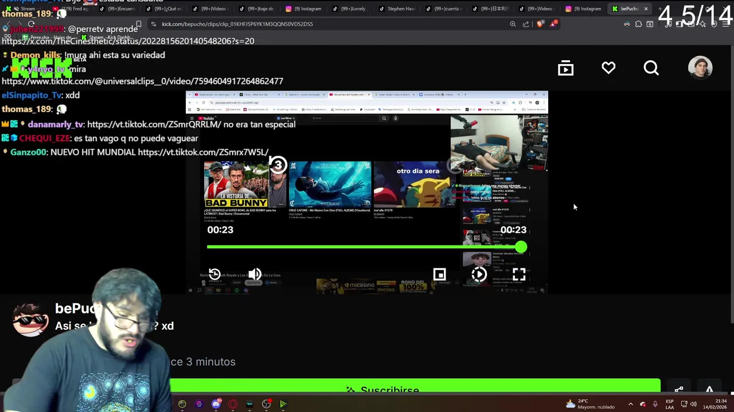Open danamarly_tv's TikTok link in chat

(x=154, y=124)
